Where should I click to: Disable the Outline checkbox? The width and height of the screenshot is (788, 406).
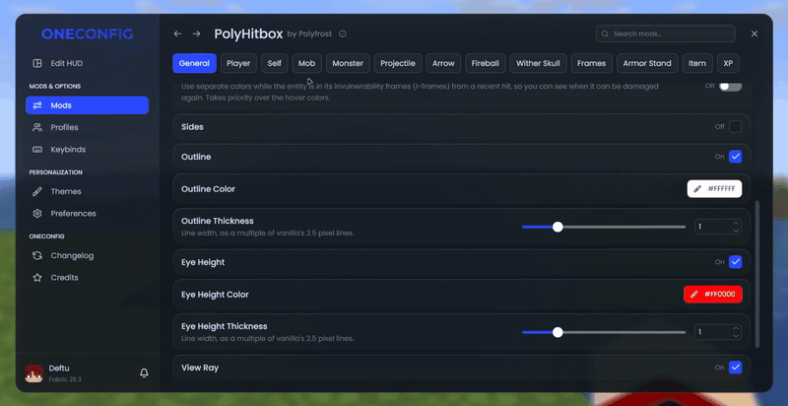[x=735, y=157]
